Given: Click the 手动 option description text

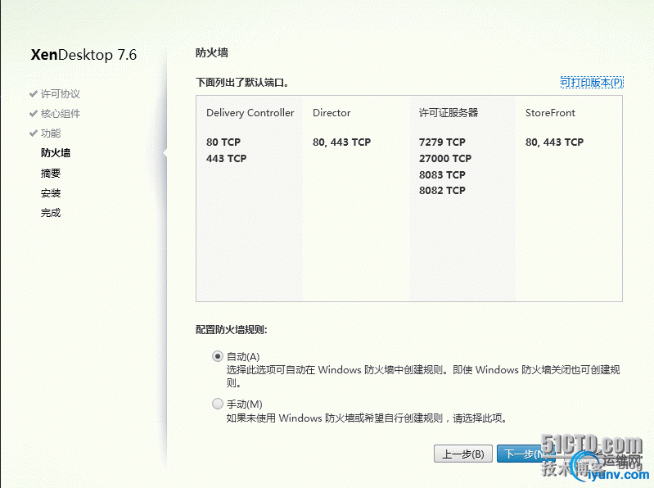Looking at the screenshot, I should (367, 418).
